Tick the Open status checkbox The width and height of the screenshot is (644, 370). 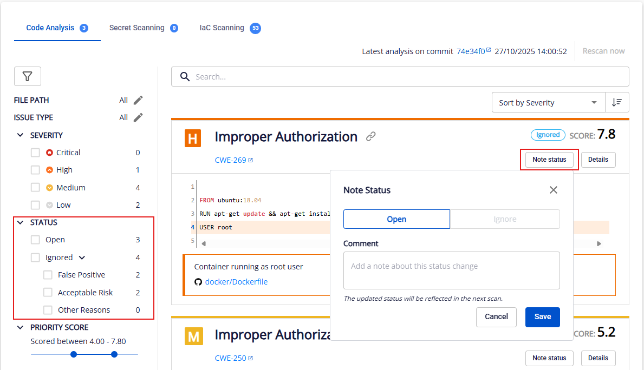(x=35, y=240)
